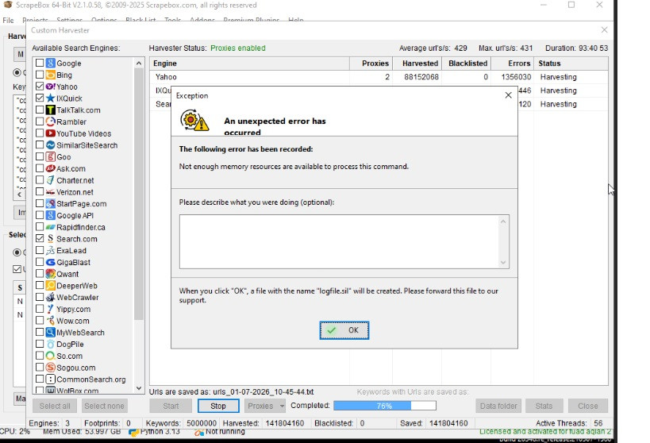650x443 pixels.
Task: Click the GigaBlast engine icon
Action: click(51, 262)
